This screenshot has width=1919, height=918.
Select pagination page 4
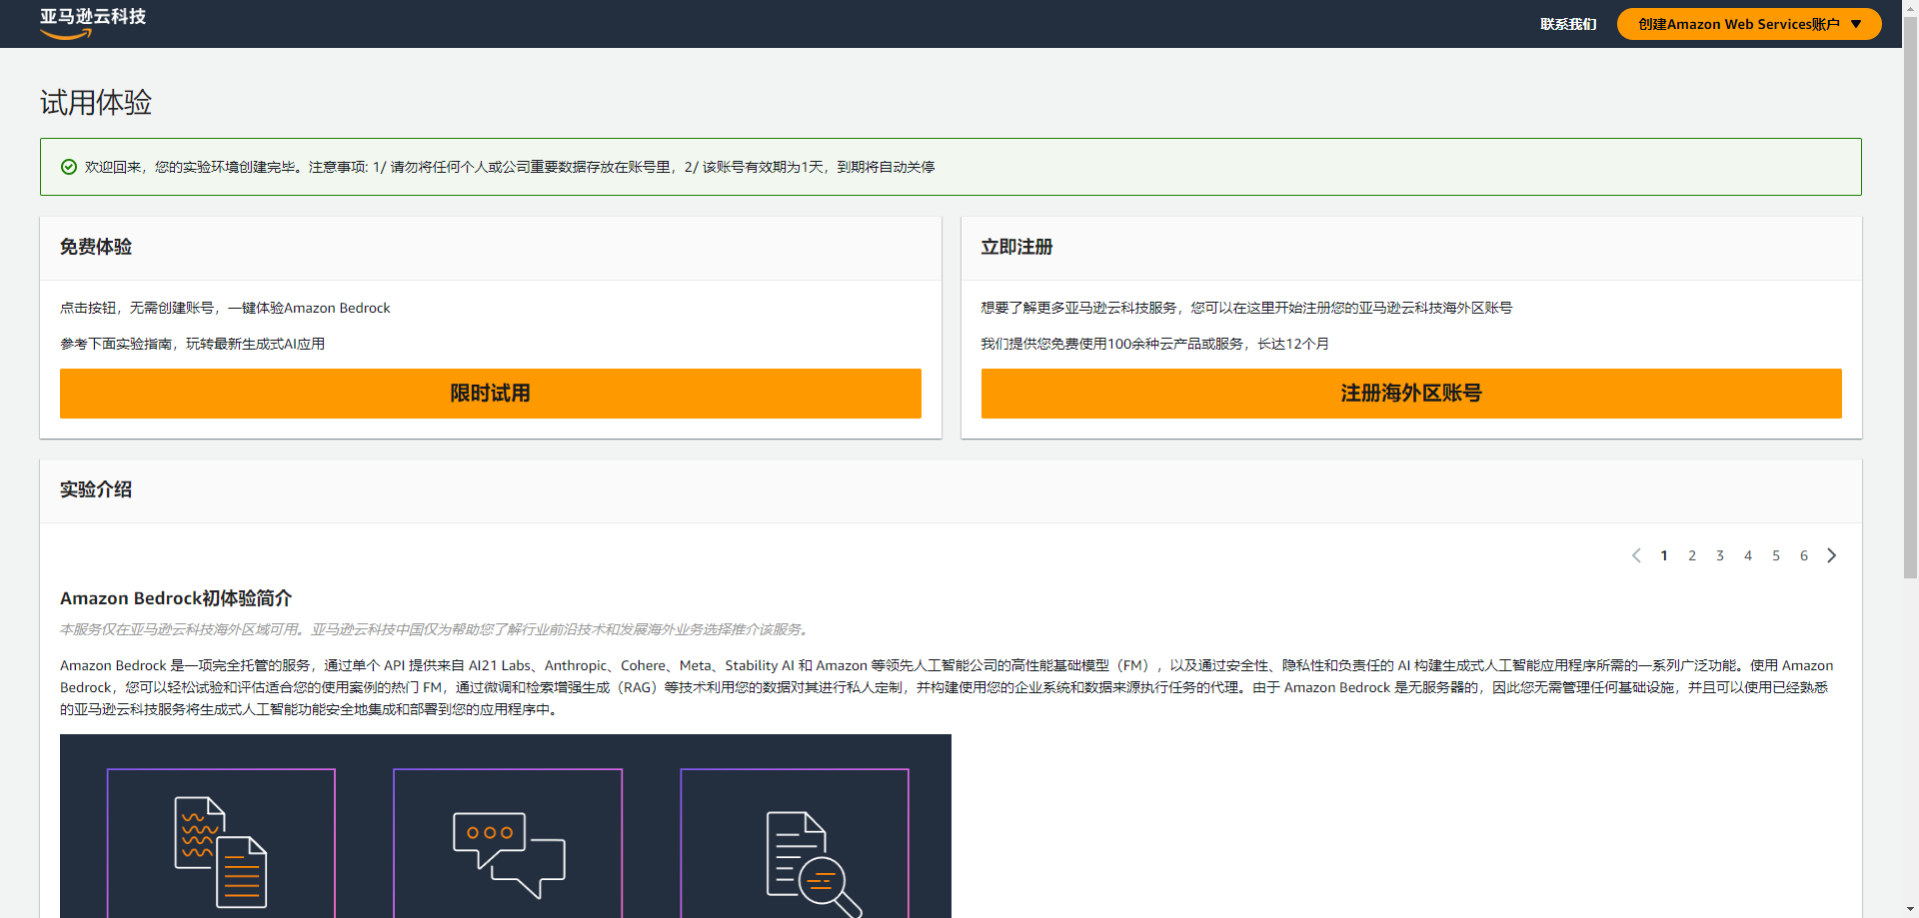pyautogui.click(x=1748, y=555)
